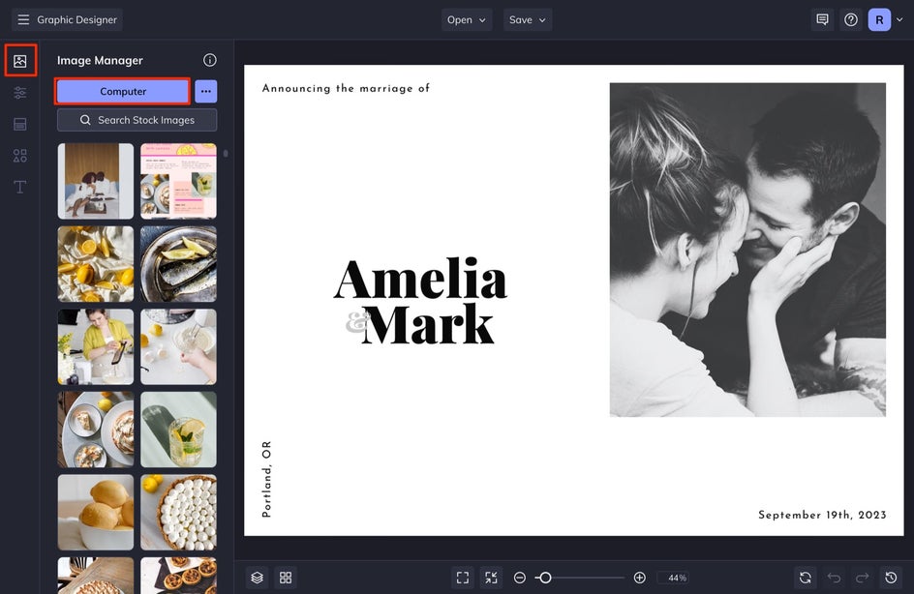Viewport: 914px width, 594px height.
Task: Select the ampersand symbol on canvas
Action: coord(356,322)
